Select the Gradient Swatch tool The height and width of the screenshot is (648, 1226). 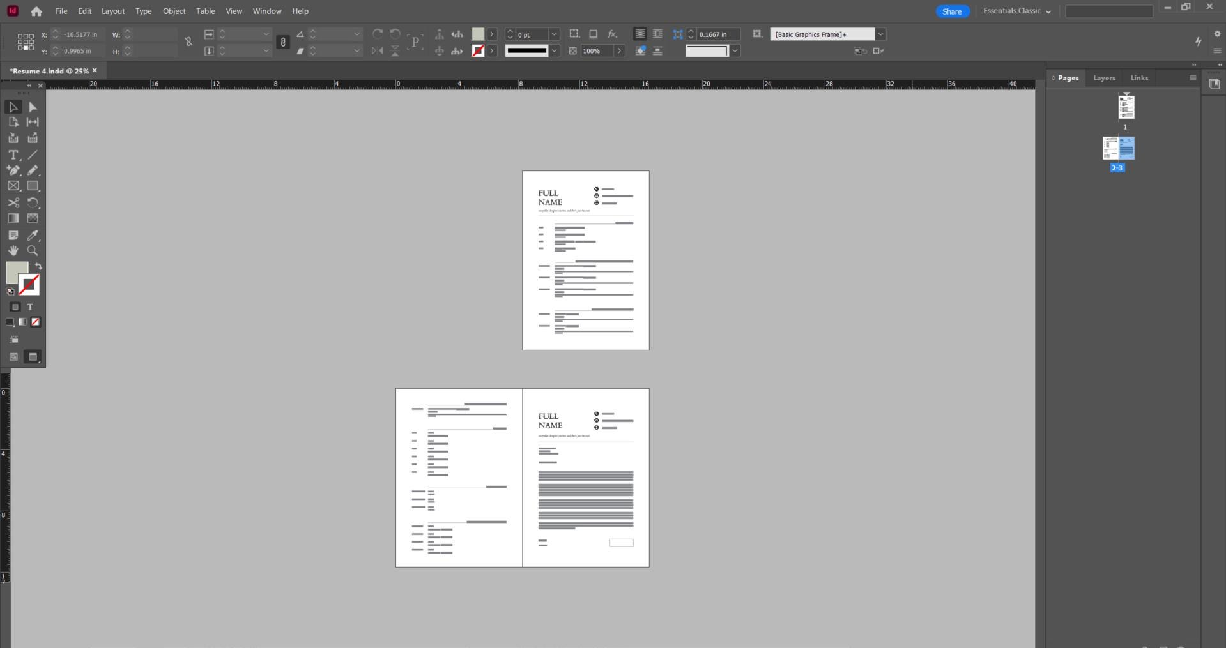click(13, 218)
